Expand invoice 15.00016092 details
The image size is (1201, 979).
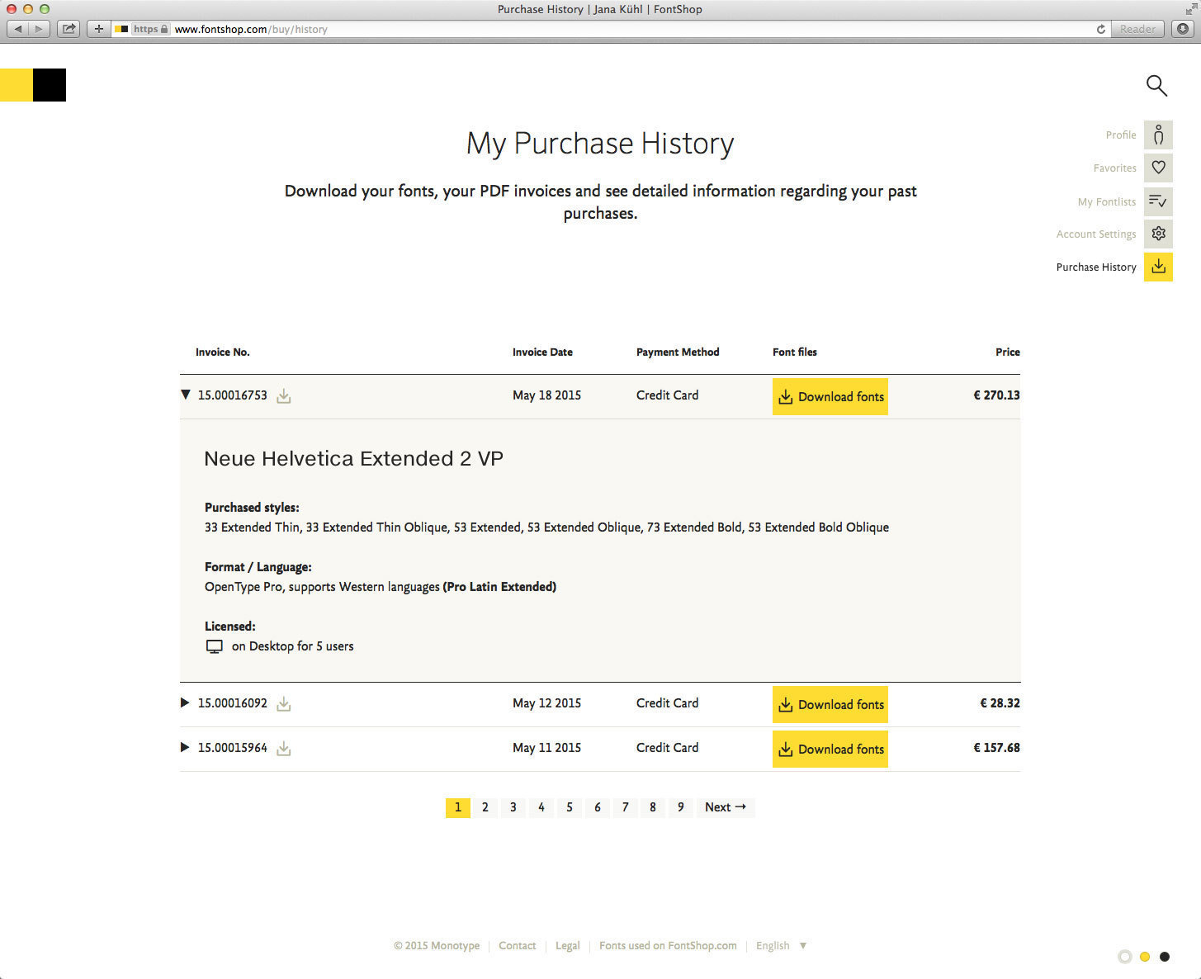coord(185,703)
